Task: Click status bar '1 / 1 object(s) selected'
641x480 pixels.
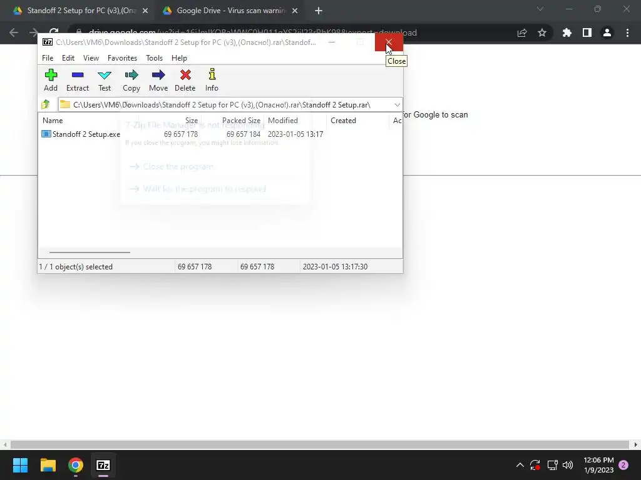Action: point(76,266)
